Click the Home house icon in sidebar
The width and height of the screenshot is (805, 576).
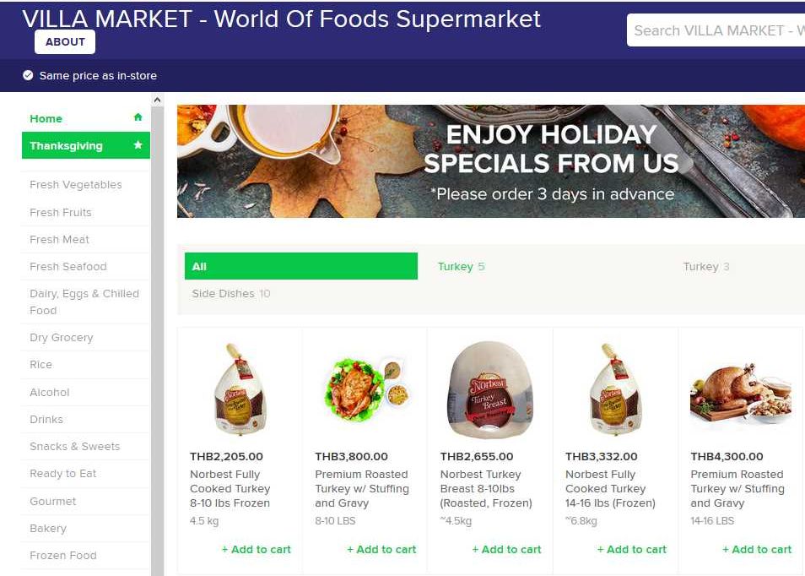tap(138, 118)
